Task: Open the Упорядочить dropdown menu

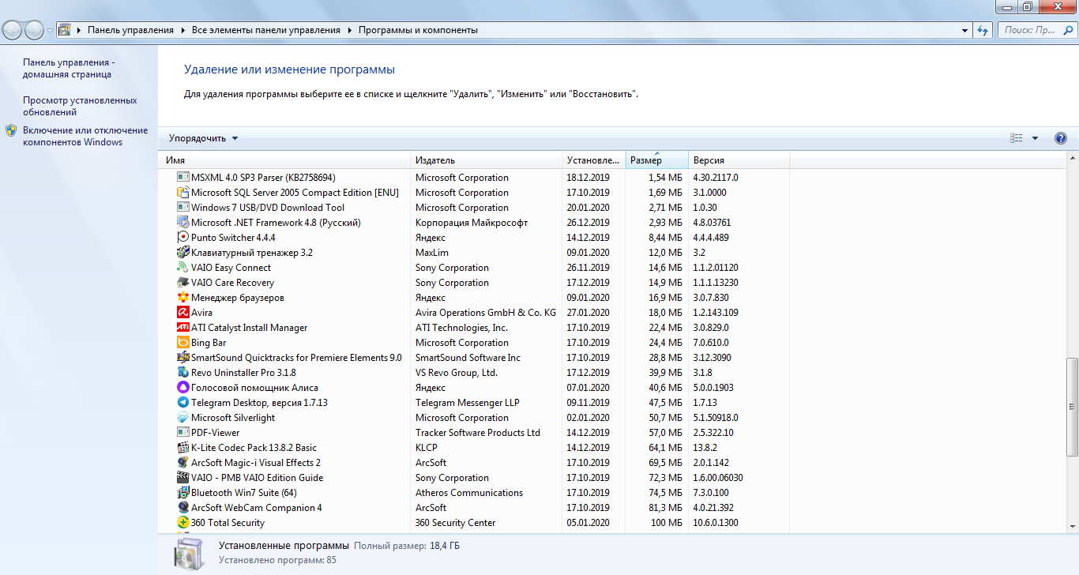Action: (203, 138)
